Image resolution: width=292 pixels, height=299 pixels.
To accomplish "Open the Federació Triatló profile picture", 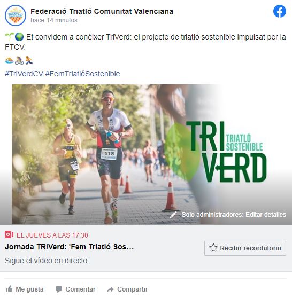I will (16, 15).
